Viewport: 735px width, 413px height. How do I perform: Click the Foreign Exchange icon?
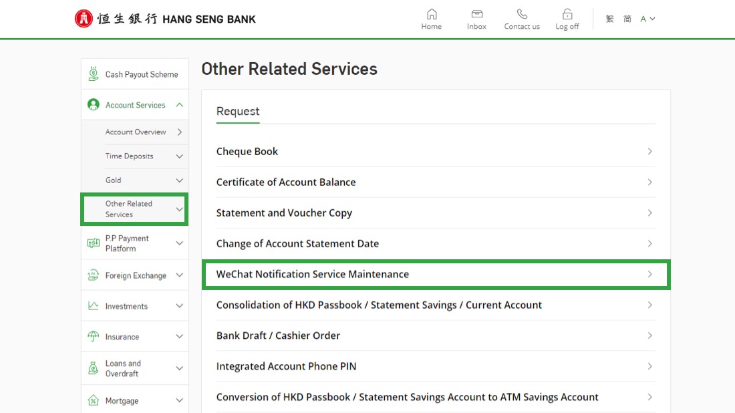click(x=94, y=275)
